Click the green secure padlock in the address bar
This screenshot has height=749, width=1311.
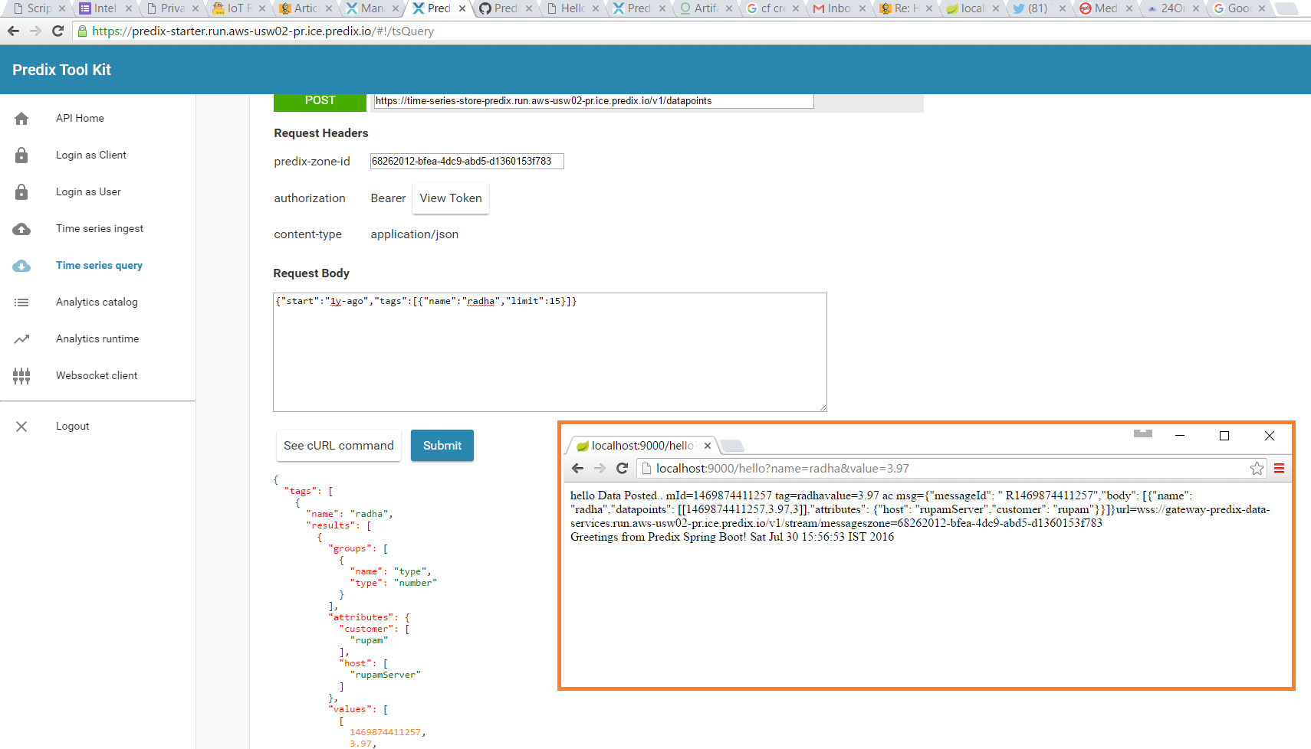click(82, 31)
